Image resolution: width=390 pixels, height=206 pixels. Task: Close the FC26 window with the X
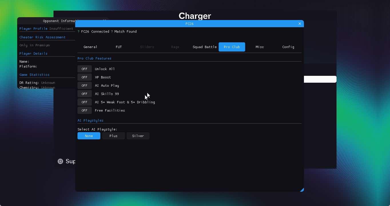pos(300,24)
